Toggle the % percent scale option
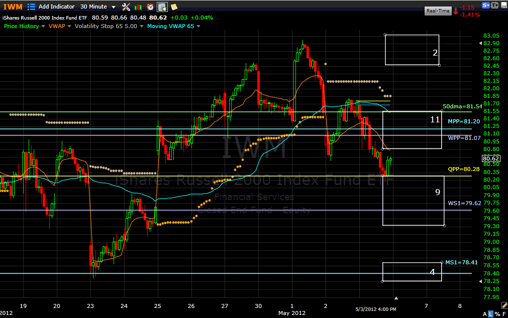Viewport: 508px width, 318px height. pos(497,314)
